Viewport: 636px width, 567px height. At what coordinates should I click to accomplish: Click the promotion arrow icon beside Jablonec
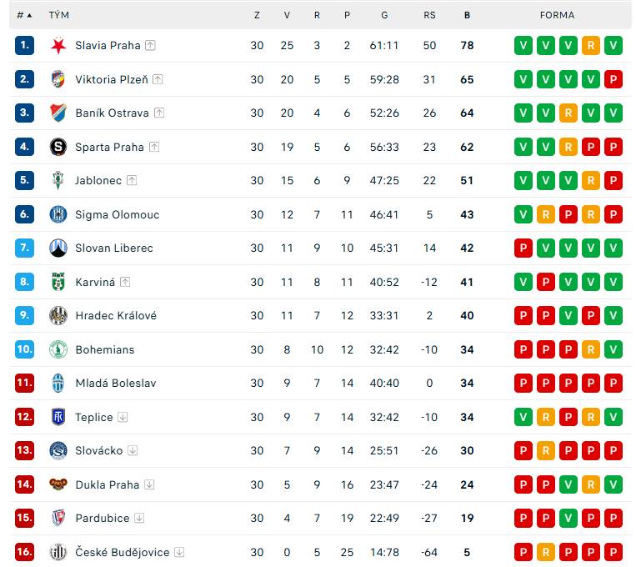pos(132,180)
